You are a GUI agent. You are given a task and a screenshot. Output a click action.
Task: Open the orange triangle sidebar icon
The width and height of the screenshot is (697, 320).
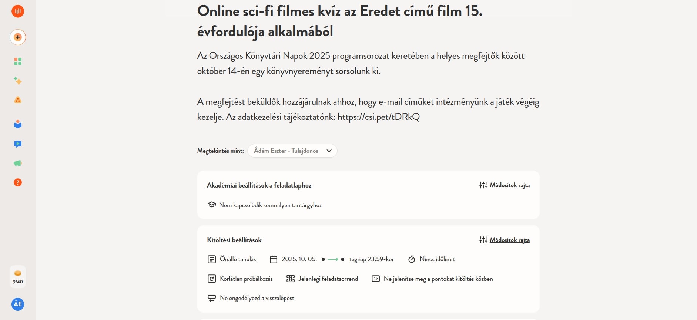(17, 100)
